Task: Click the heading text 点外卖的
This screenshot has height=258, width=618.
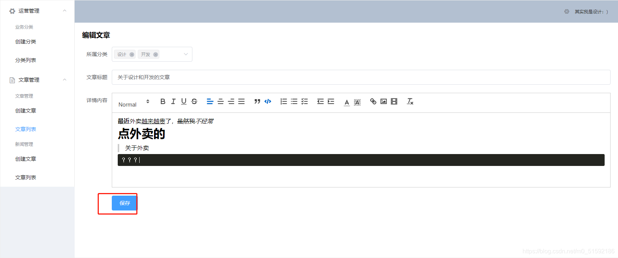Action: (x=142, y=134)
